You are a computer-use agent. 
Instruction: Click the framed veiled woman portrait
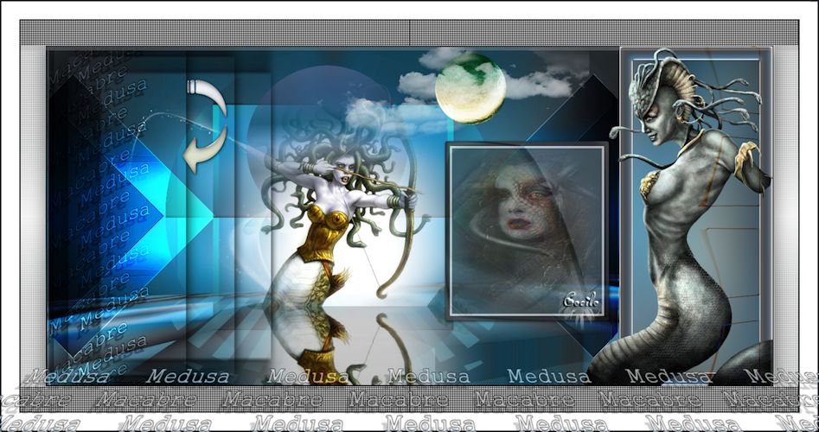[x=527, y=232]
